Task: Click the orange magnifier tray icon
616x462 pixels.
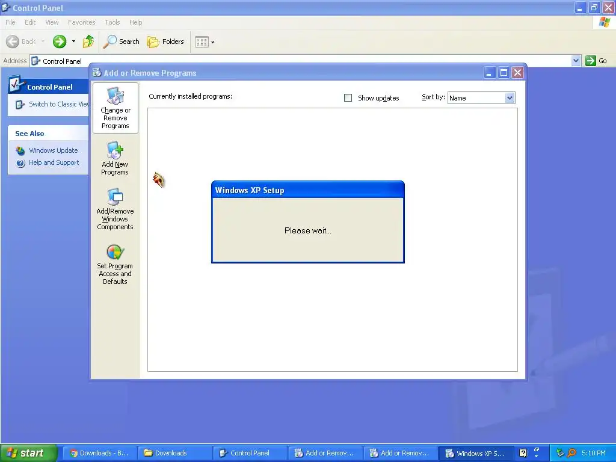Action: click(571, 453)
